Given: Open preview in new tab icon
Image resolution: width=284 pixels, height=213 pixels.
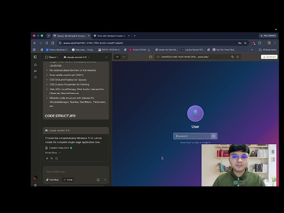Looking at the screenshot, I should pyautogui.click(x=238, y=57).
